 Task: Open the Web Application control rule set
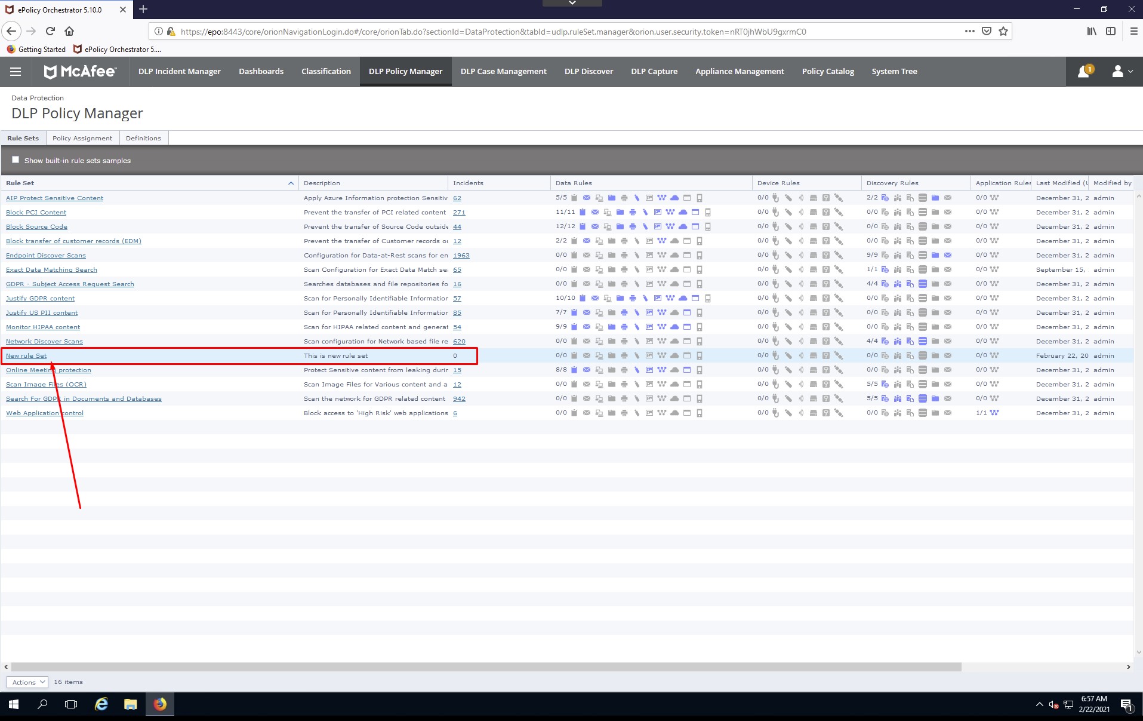pyautogui.click(x=45, y=413)
